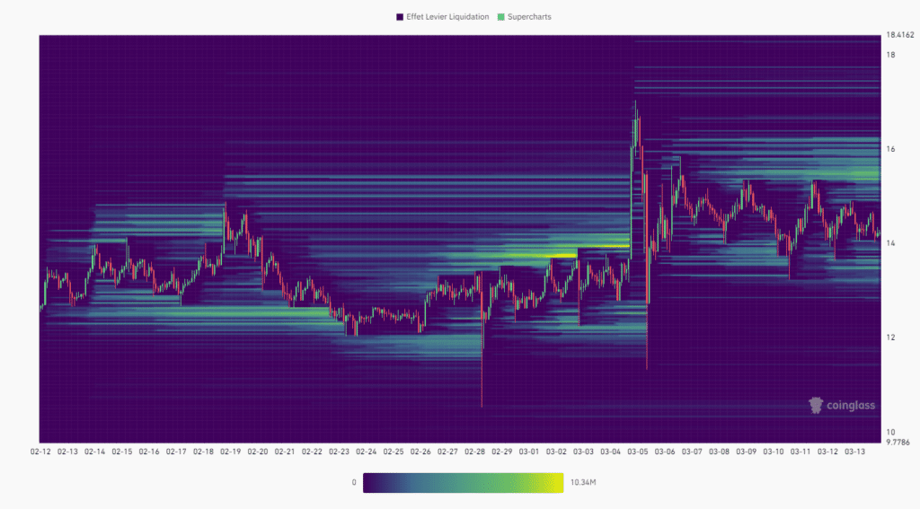Click the coinglass watermark logo icon
920x509 pixels.
pyautogui.click(x=816, y=406)
